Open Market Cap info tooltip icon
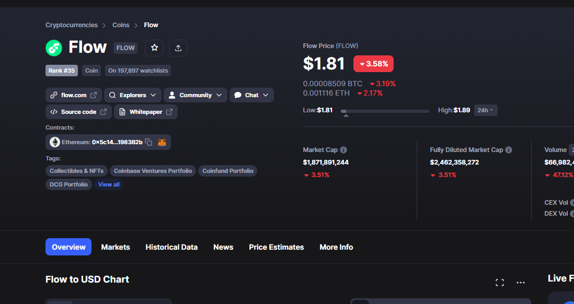Screen dimensions: 574x304 tap(343, 150)
